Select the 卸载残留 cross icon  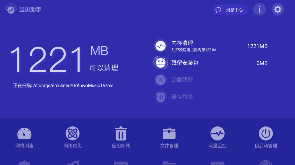coord(161,80)
